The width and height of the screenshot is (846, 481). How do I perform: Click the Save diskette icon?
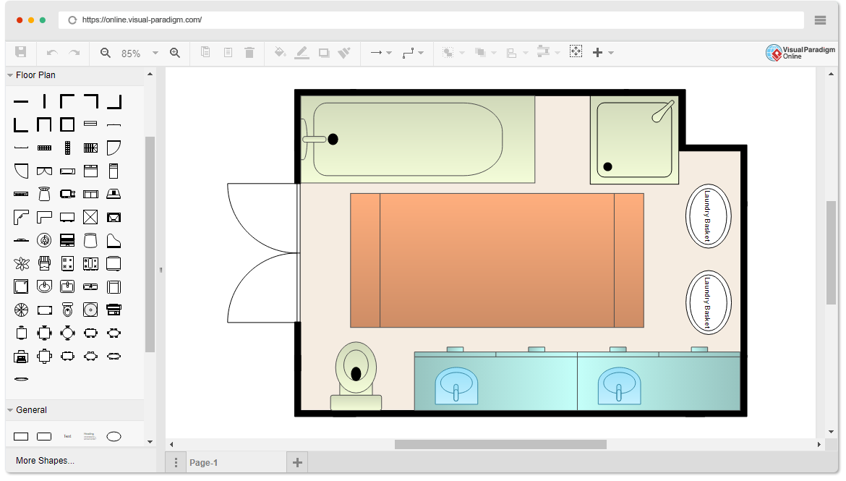20,52
